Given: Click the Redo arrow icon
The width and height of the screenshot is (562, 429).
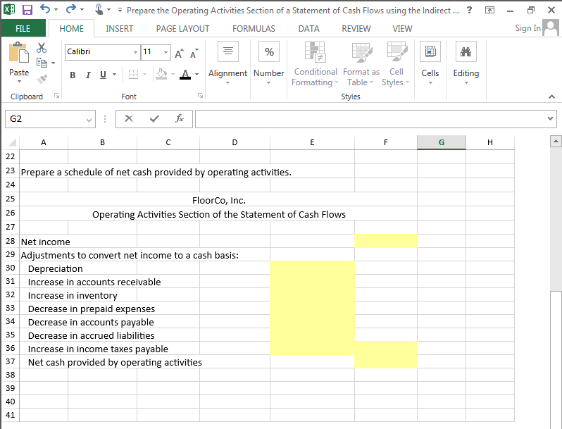Looking at the screenshot, I should pos(71,9).
